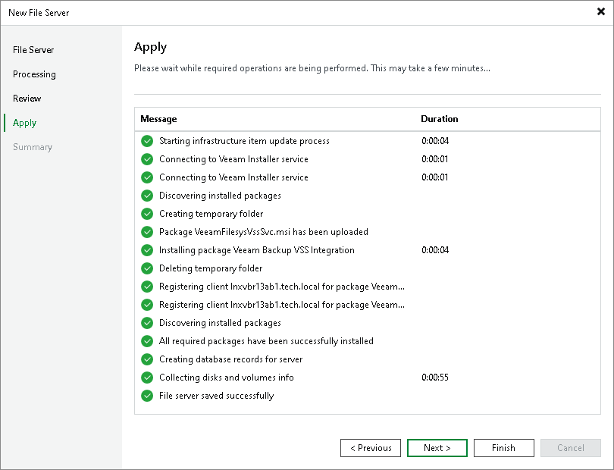This screenshot has width=614, height=470.
Task: Click the Cancel button
Action: coord(571,448)
